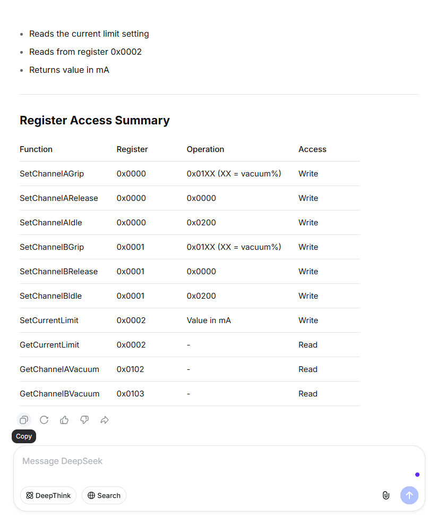Toggle DeepThink mode

[48, 495]
